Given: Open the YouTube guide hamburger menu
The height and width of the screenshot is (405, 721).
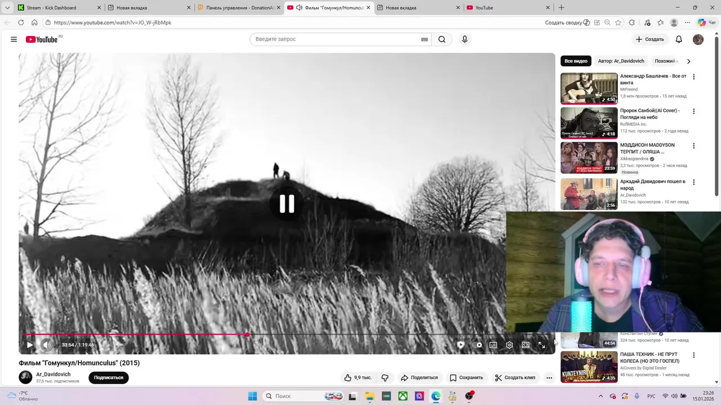Looking at the screenshot, I should [14, 39].
